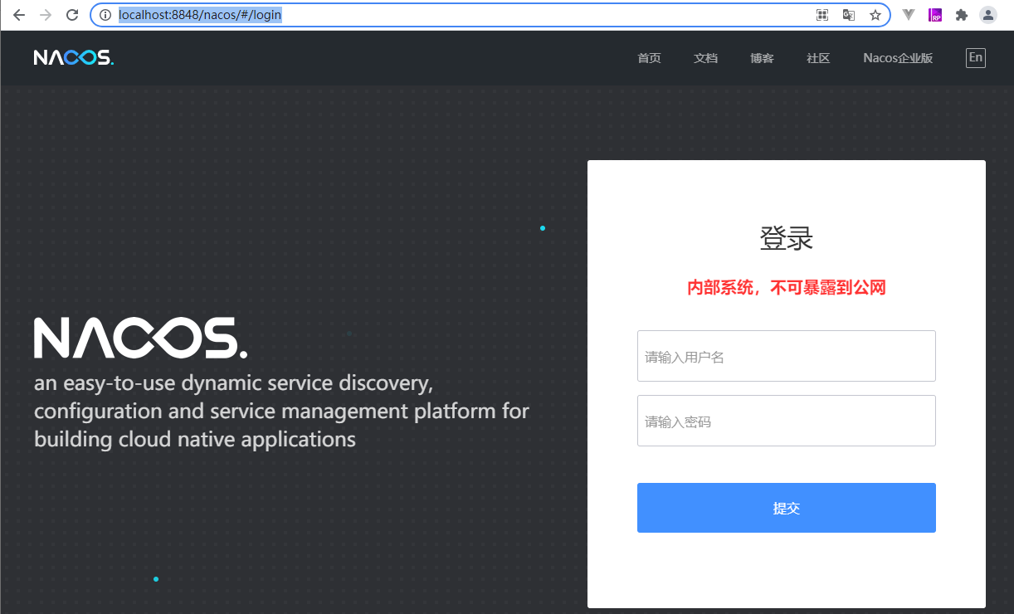Click the site information icon in address bar
1014x614 pixels.
pyautogui.click(x=105, y=15)
